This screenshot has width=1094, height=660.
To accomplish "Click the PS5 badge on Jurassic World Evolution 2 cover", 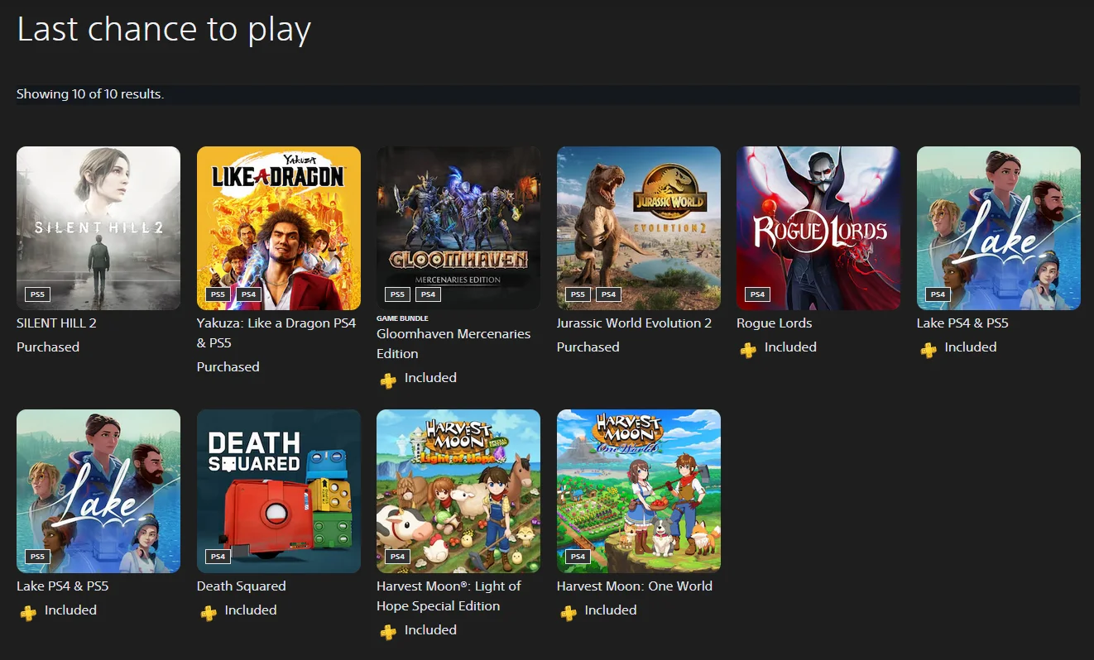I will pos(578,294).
